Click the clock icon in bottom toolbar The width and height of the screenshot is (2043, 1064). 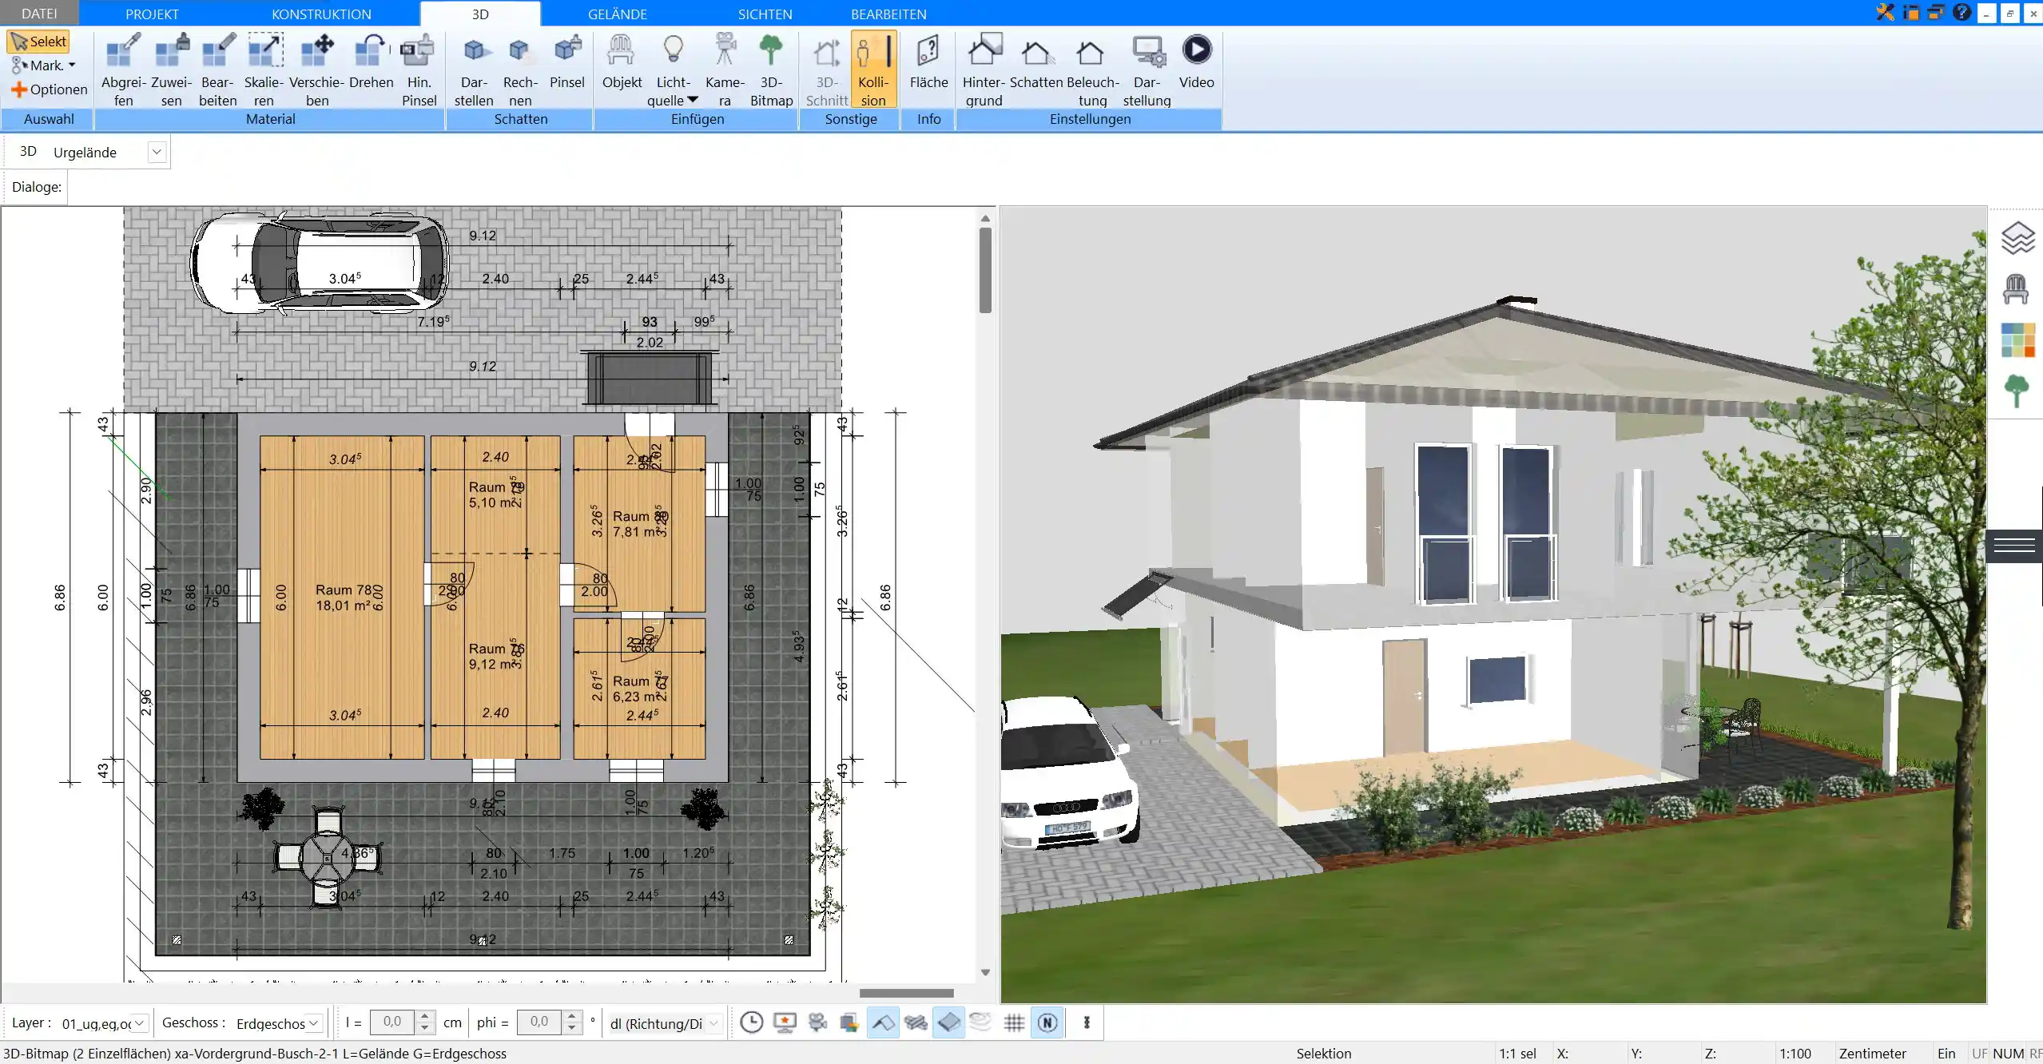(x=751, y=1022)
